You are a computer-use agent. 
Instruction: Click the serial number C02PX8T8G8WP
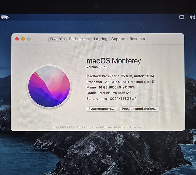coord(123,99)
